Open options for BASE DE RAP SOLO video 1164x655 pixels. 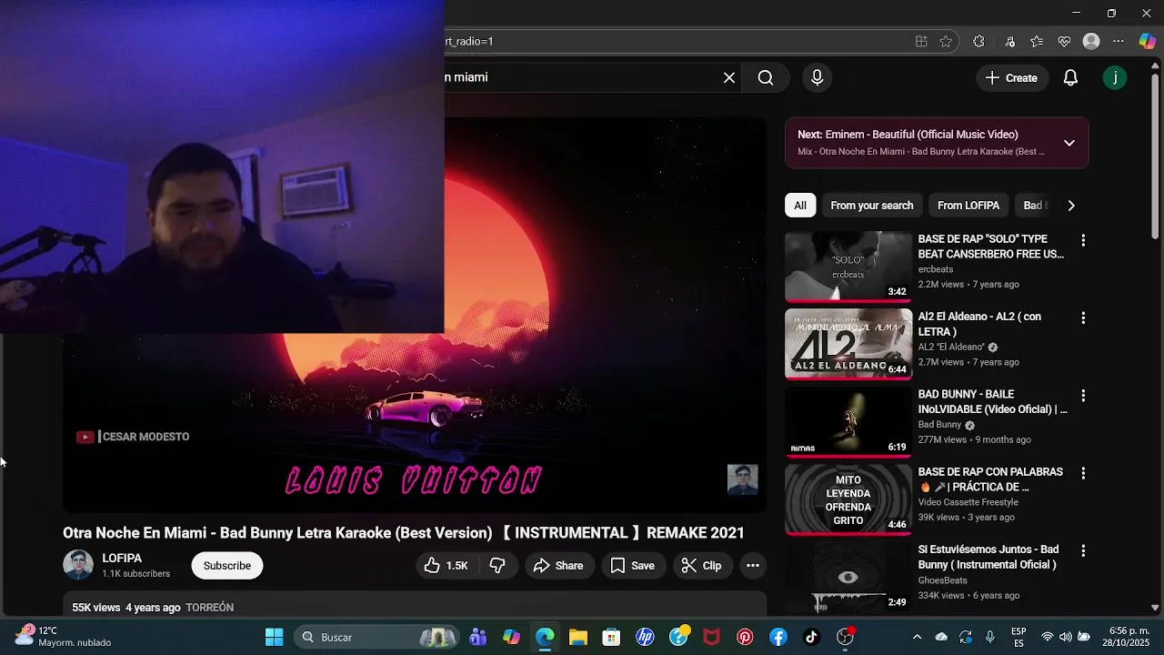[x=1083, y=240]
